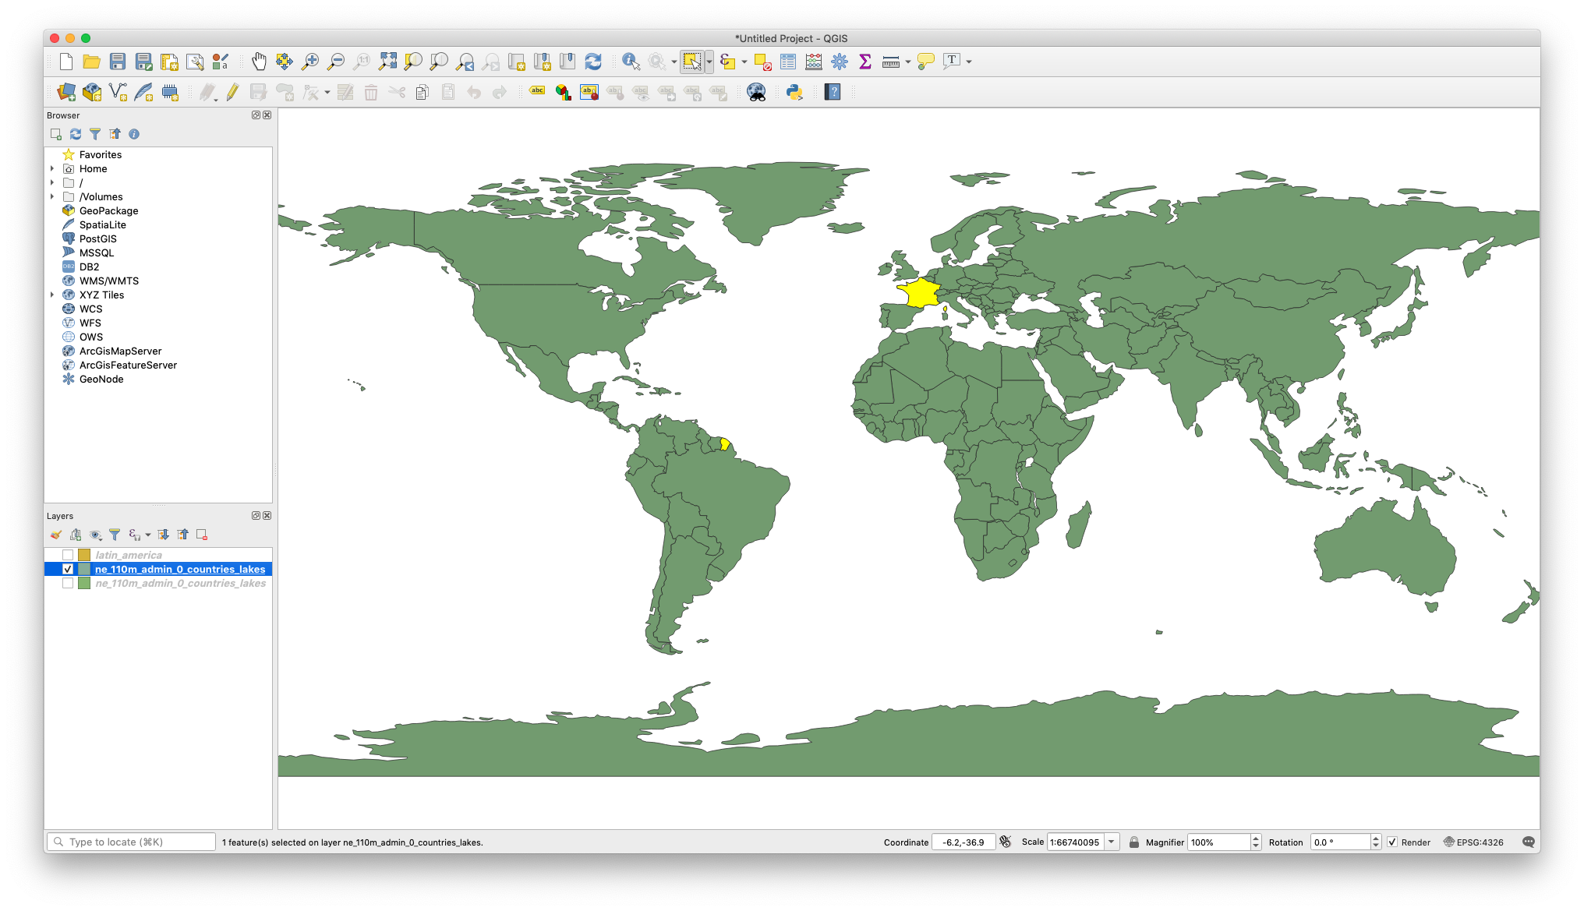Toggle the scale lock icon beside Magnifier

point(1134,842)
